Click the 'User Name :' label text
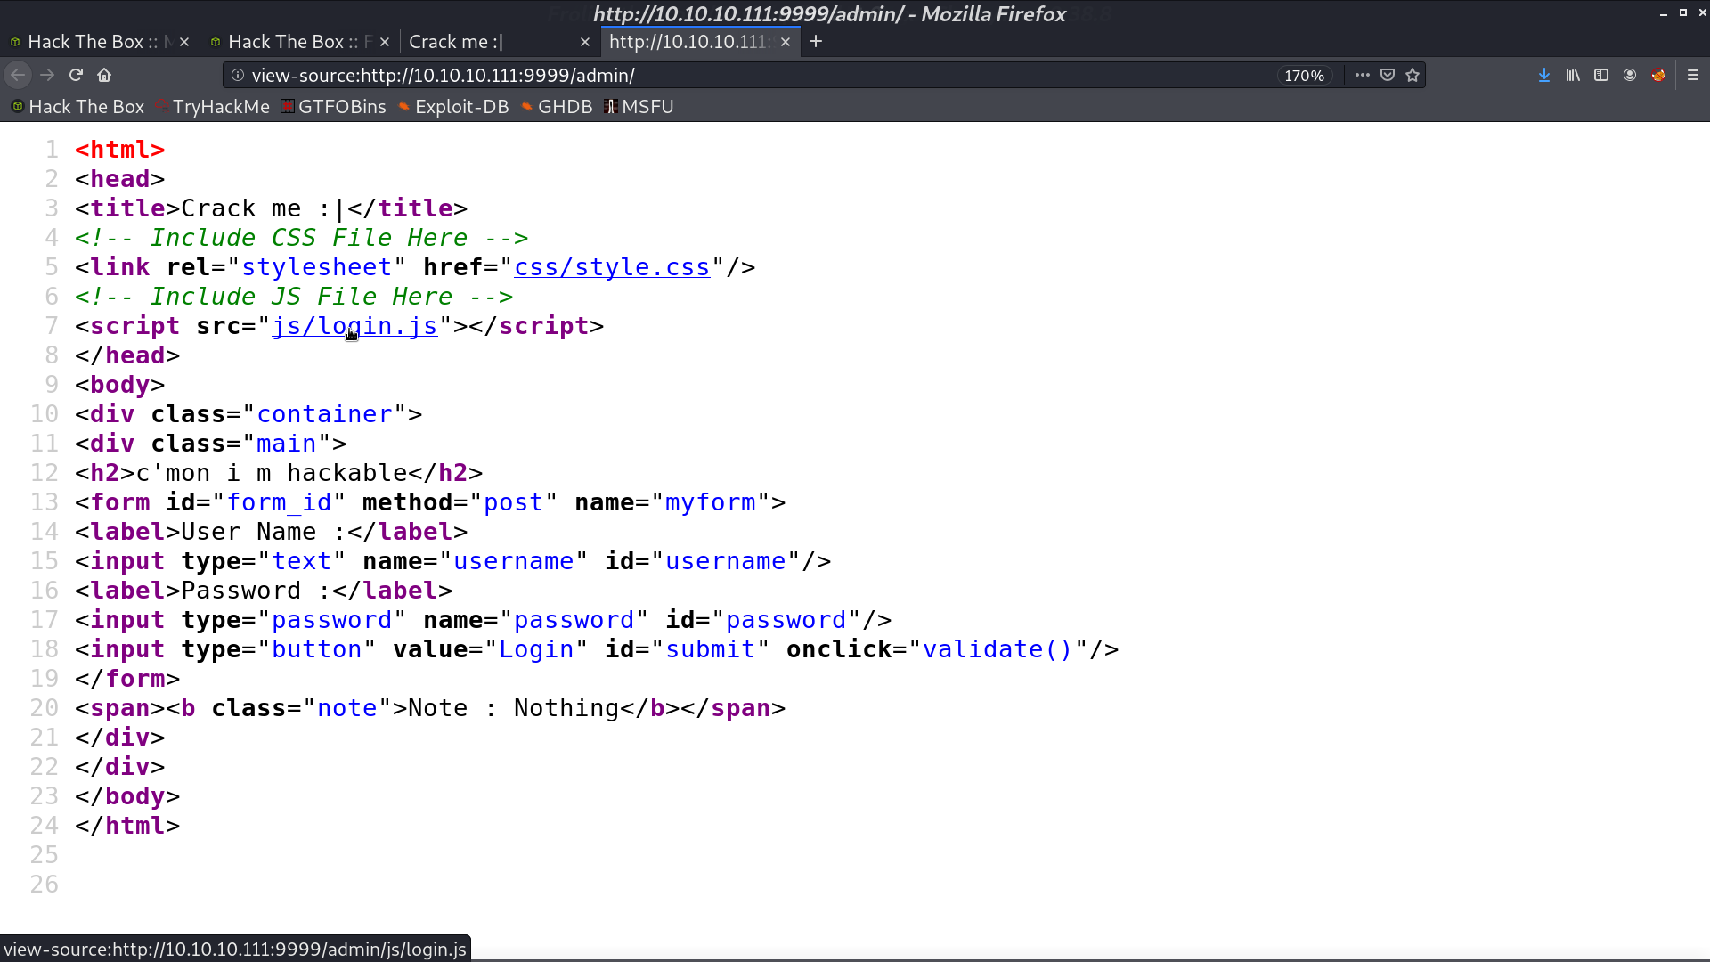Image resolution: width=1710 pixels, height=962 pixels. [x=264, y=532]
